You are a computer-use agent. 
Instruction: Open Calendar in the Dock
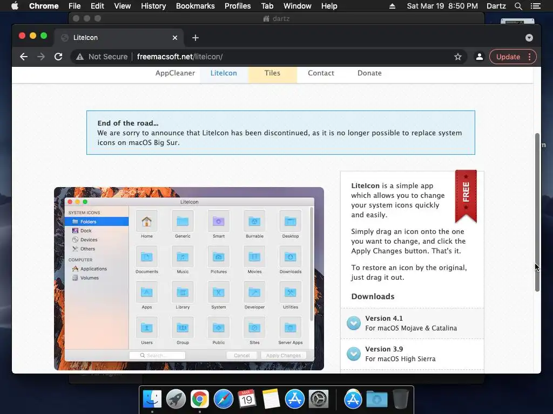click(x=247, y=399)
